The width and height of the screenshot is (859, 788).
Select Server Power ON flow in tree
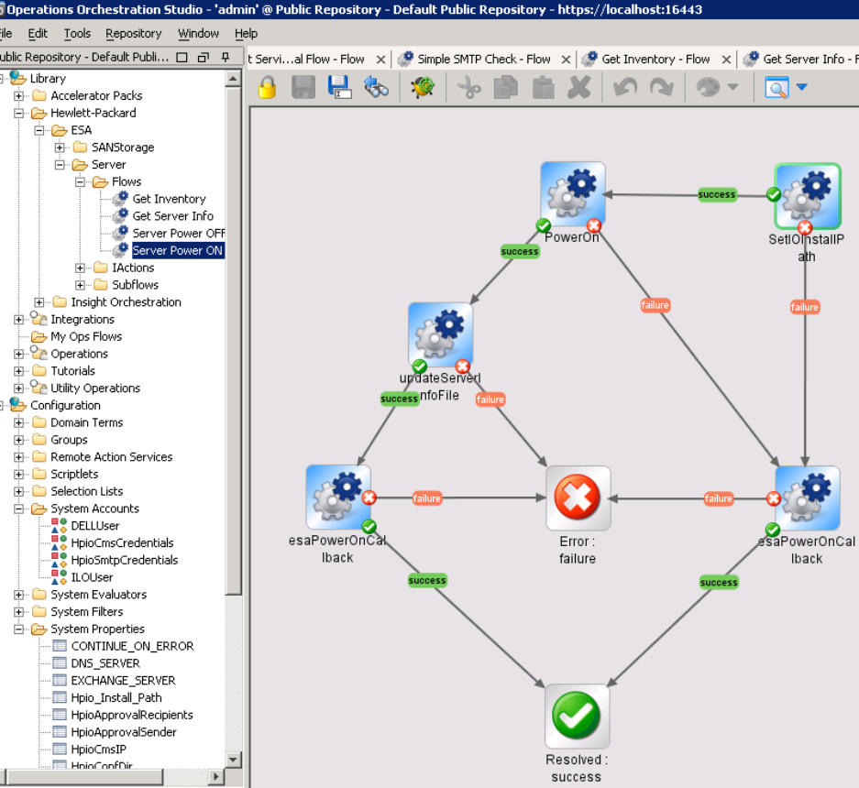(178, 251)
